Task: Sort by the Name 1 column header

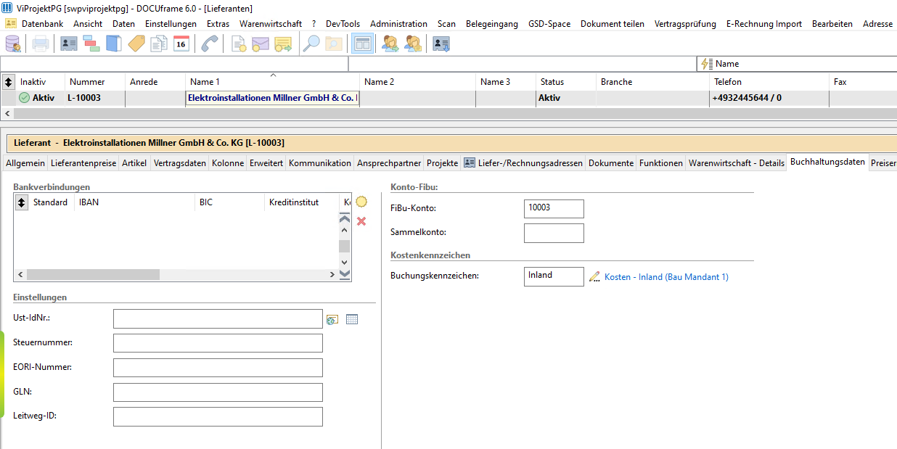Action: (273, 82)
